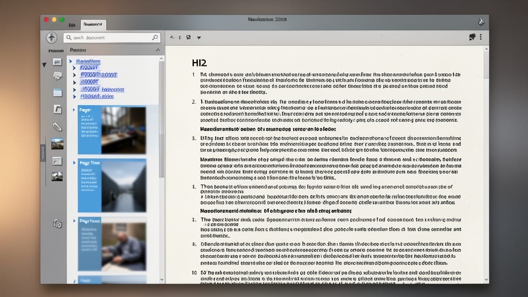
Task: Expand arrow beside office desk page thumbnail
Action: click(74, 110)
